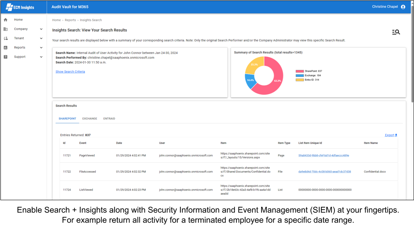The image size is (414, 232).
Task: Open the Reports sidebar menu item
Action: coord(20,47)
